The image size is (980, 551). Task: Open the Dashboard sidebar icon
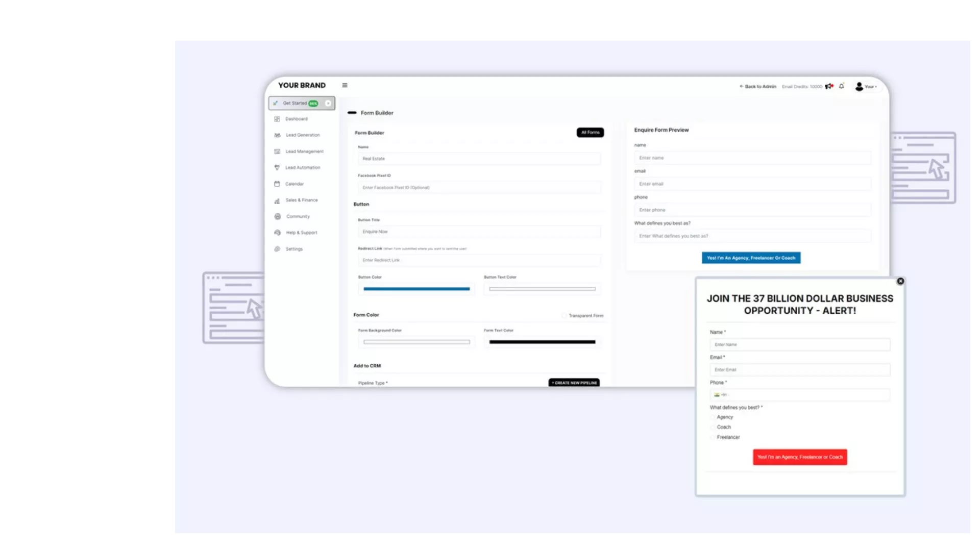tap(277, 119)
